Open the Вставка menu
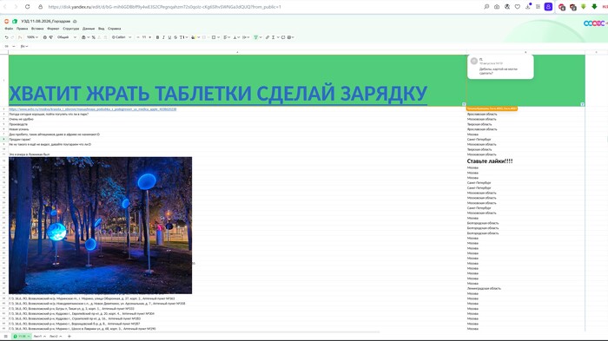The image size is (608, 341). click(x=37, y=29)
